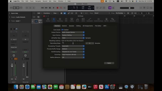Select the Audio settings pane icon

click(x=54, y=20)
